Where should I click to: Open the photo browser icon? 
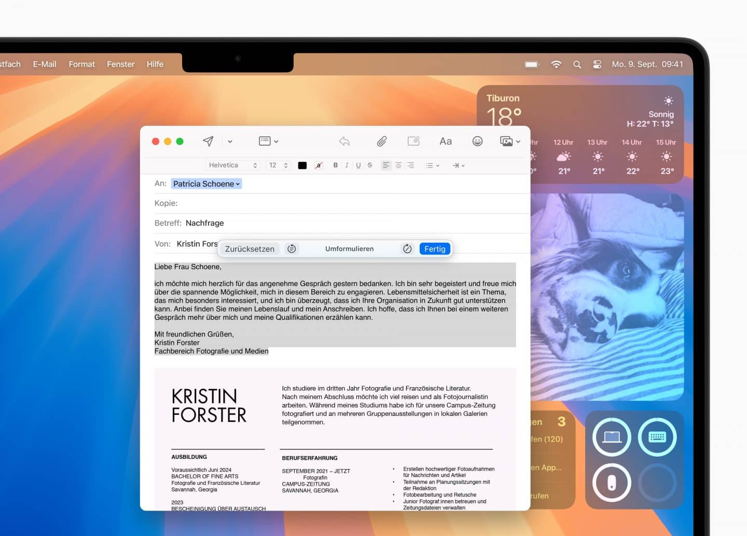click(x=507, y=140)
